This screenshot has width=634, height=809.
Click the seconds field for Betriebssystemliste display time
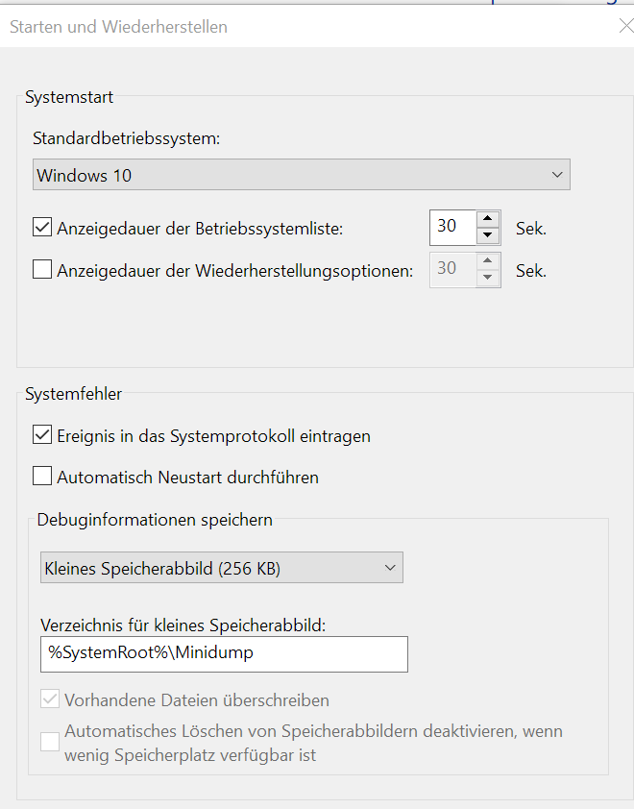[452, 228]
